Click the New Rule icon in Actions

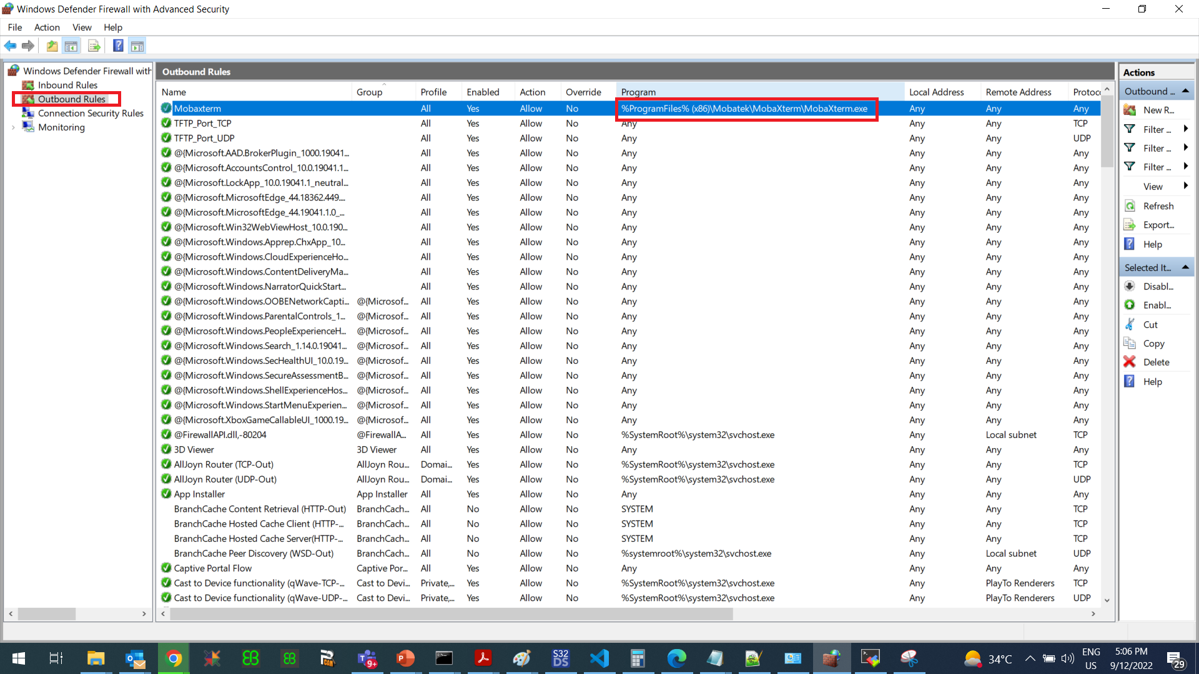(x=1130, y=110)
